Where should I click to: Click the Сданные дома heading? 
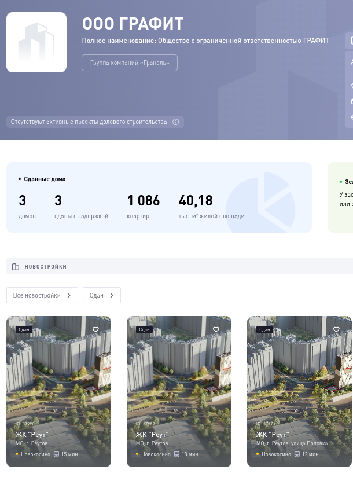(45, 179)
